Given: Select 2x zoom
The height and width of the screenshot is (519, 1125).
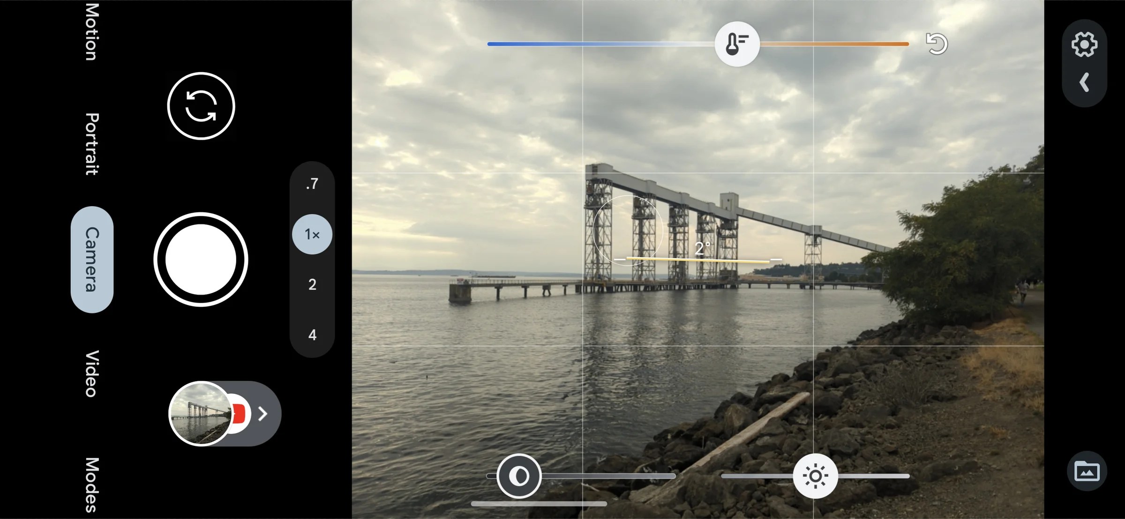Looking at the screenshot, I should coord(312,284).
